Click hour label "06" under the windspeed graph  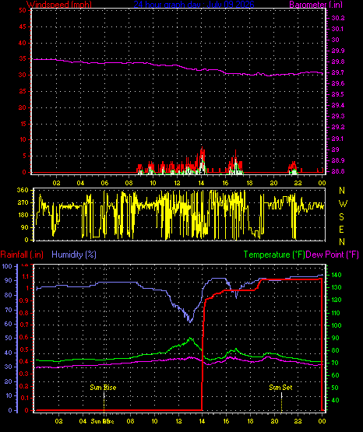coord(104,183)
